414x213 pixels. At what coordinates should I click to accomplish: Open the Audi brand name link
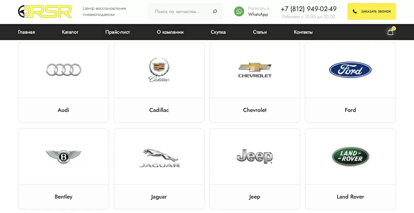point(63,110)
